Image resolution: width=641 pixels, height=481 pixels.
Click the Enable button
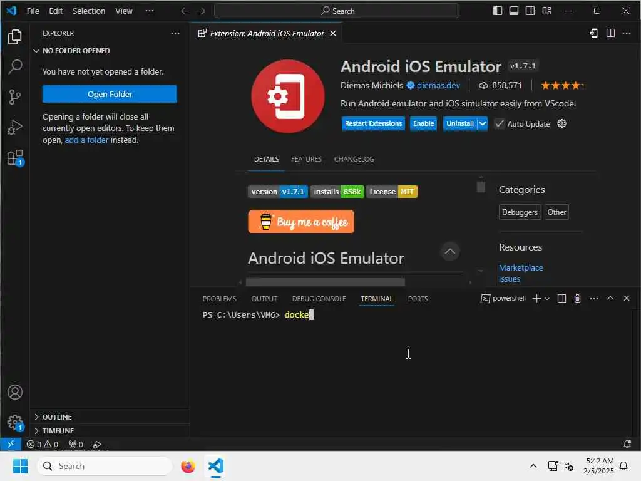coord(424,123)
